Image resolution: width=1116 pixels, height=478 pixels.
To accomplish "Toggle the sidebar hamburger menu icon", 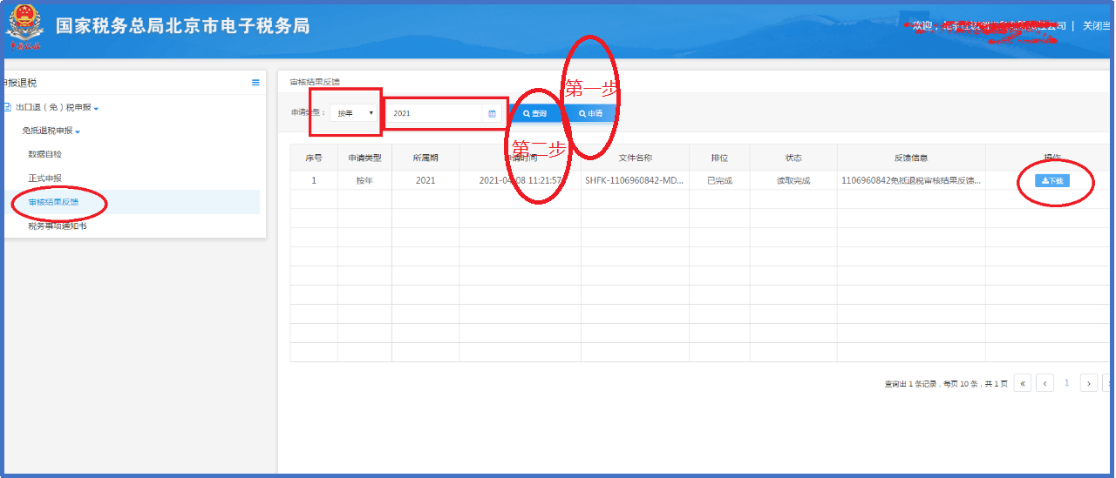I will 255,83.
